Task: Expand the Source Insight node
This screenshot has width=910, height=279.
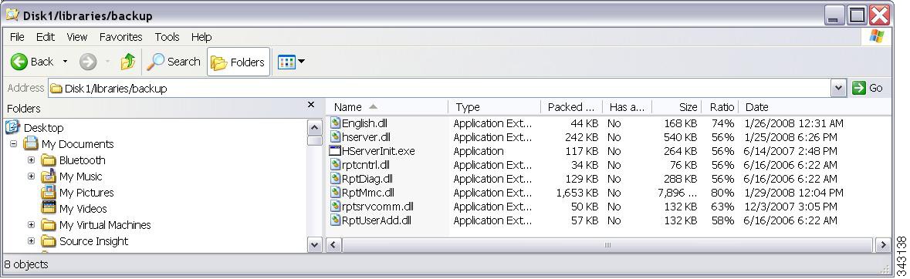Action: tap(32, 241)
